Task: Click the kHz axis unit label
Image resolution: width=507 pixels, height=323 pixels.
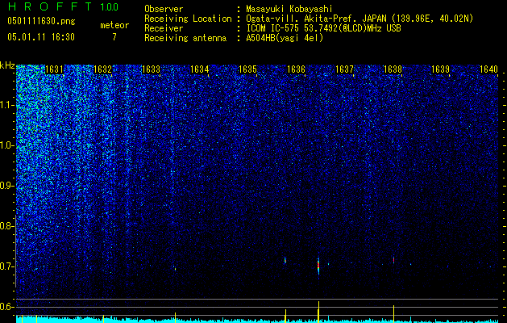Action: [x=7, y=65]
